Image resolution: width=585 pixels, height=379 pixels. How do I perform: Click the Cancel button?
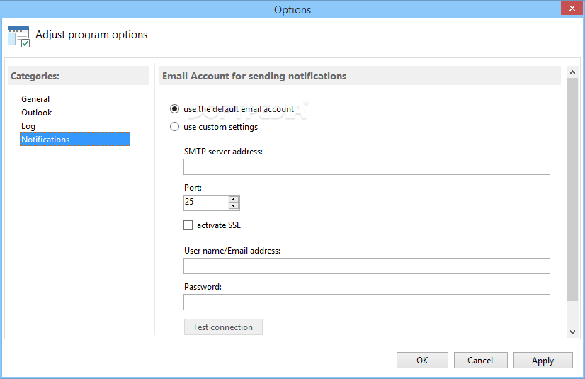point(480,361)
